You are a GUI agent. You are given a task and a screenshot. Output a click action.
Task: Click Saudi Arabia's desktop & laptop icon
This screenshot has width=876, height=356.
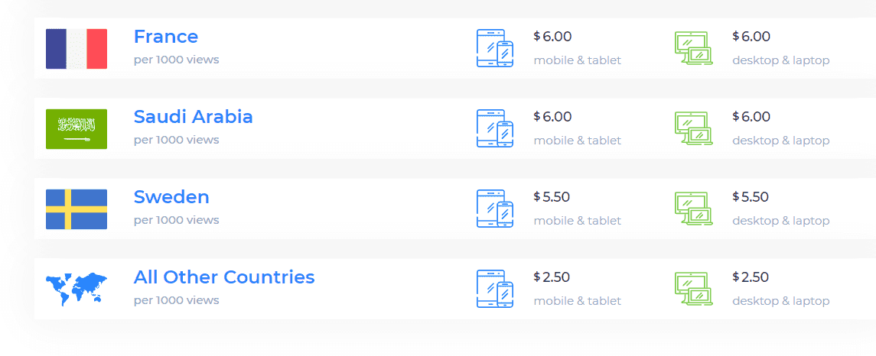click(x=694, y=128)
